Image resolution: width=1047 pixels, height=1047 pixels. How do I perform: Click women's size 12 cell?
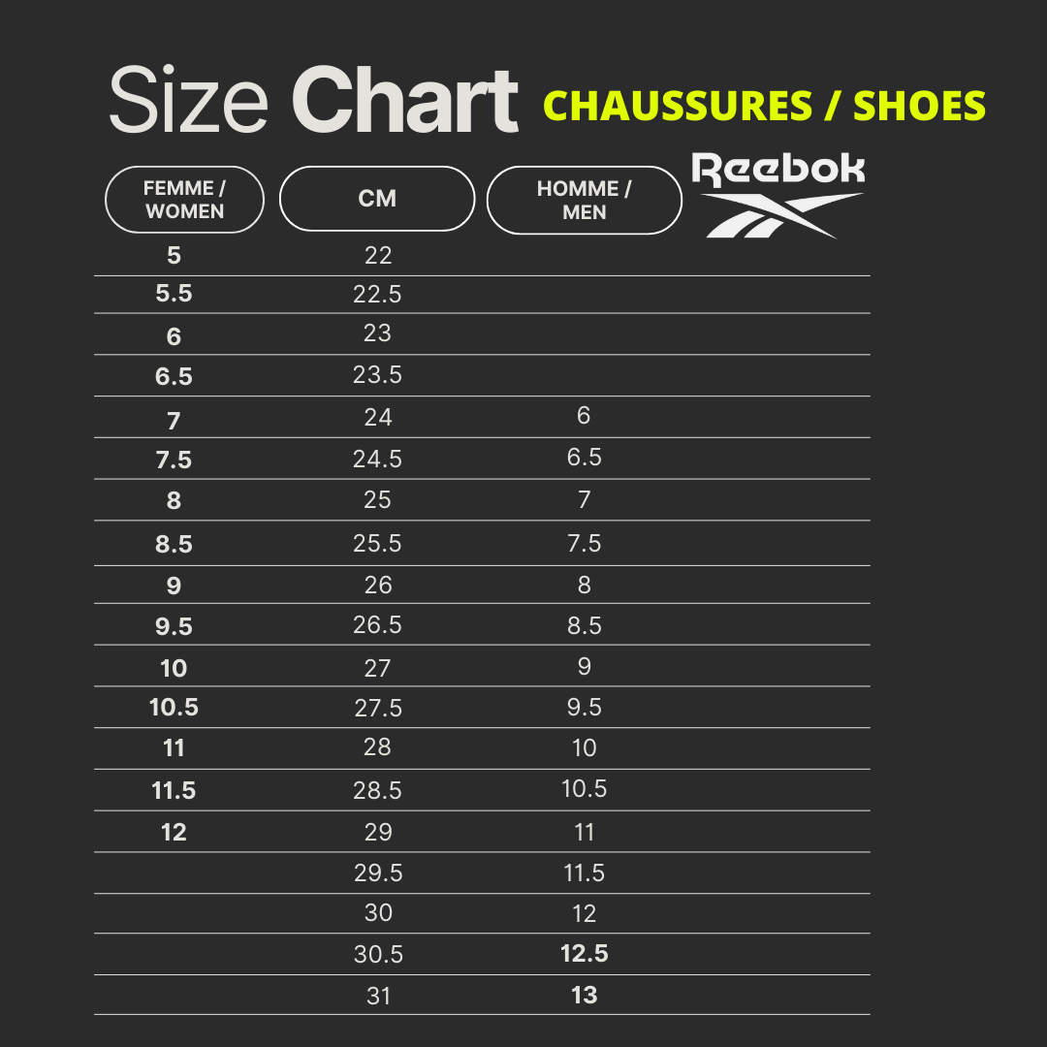[x=174, y=833]
